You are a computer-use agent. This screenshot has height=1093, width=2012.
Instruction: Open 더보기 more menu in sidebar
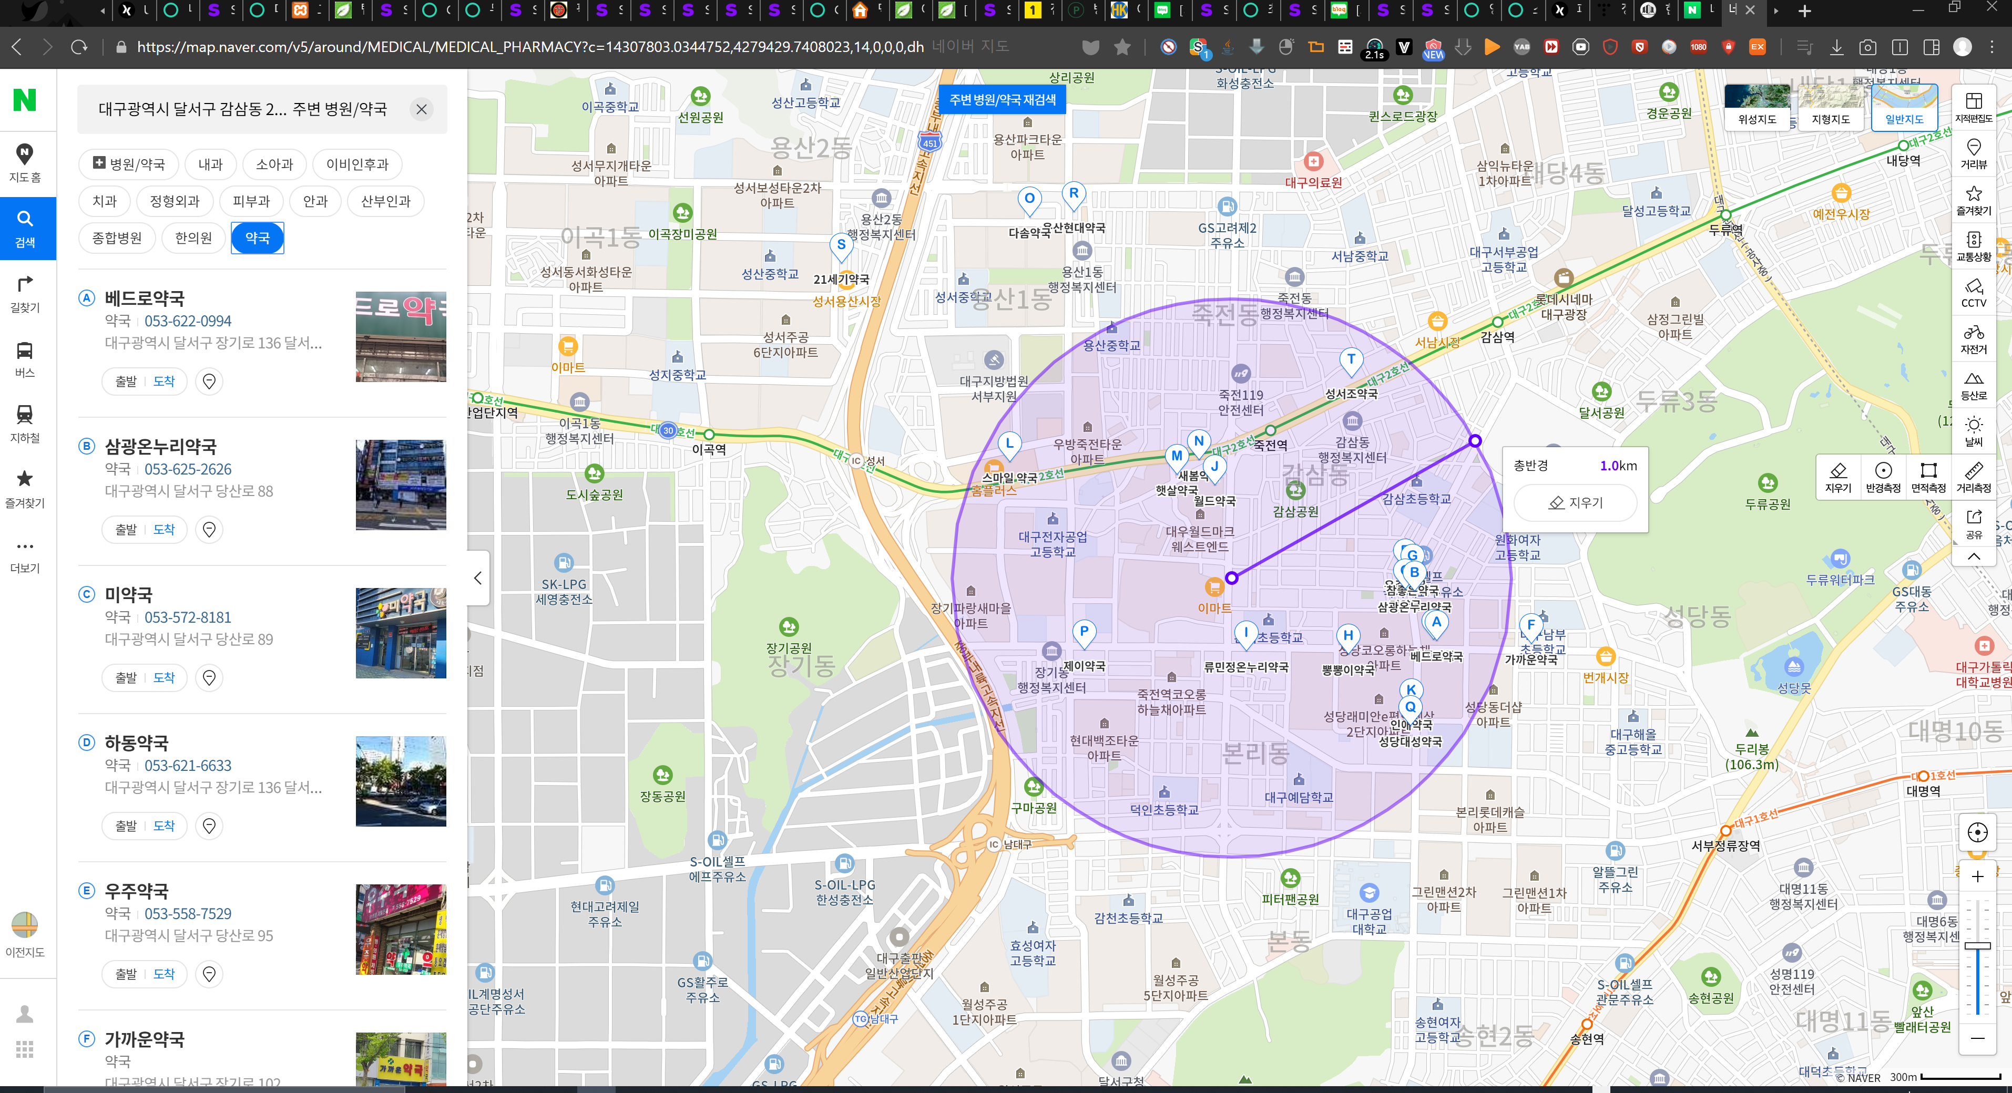(x=25, y=556)
